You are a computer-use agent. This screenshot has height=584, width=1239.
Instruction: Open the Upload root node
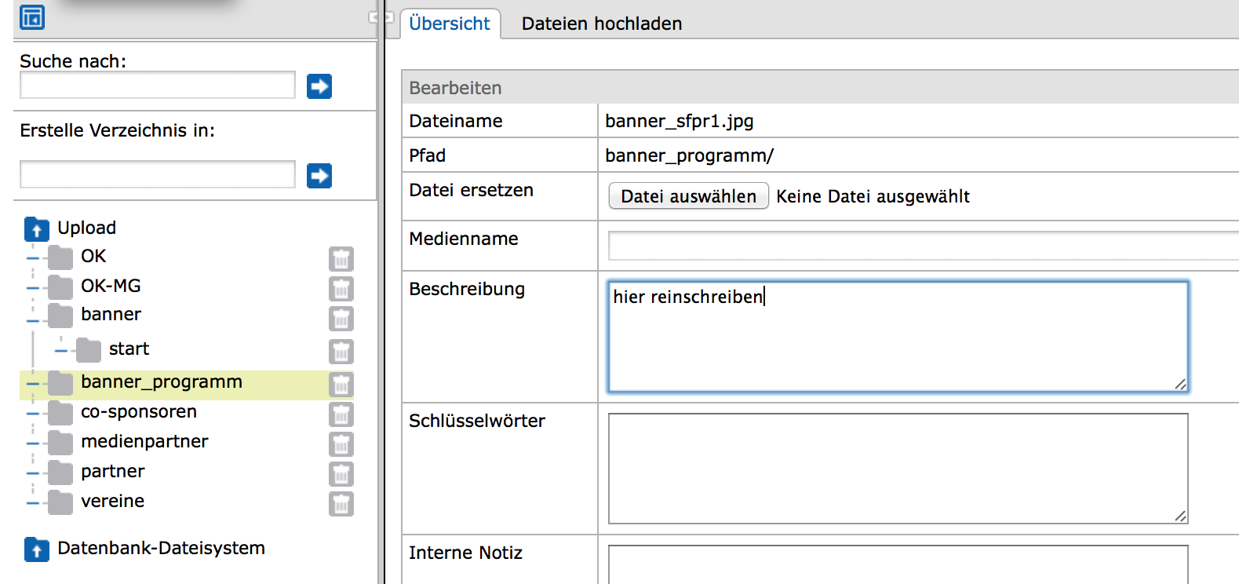point(86,228)
